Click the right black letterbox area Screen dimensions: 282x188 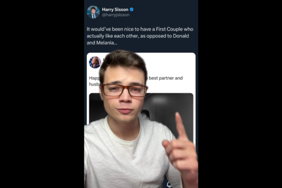[x=240, y=94]
